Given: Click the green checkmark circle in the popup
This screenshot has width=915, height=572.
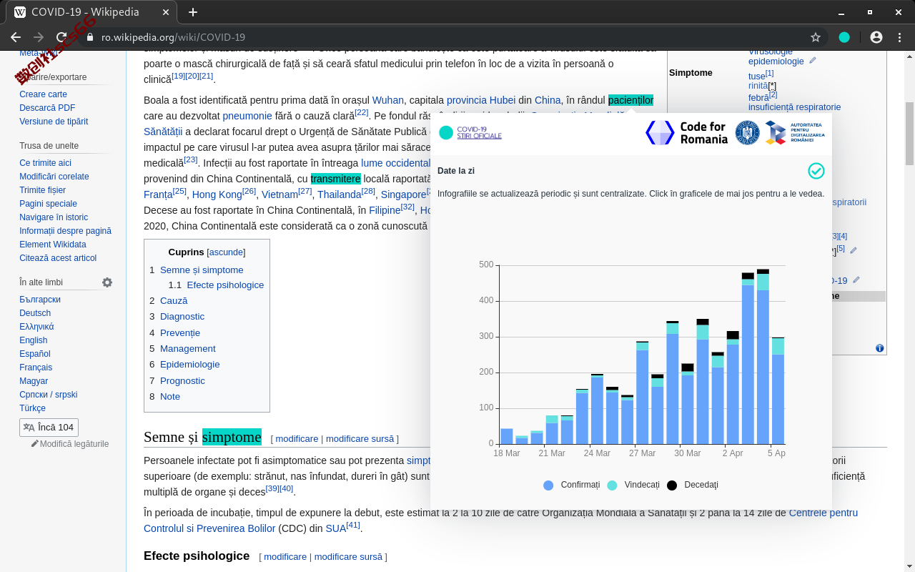Looking at the screenshot, I should click(x=816, y=171).
